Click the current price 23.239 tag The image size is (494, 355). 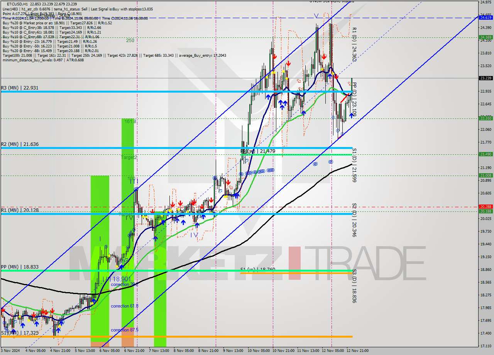(486, 78)
